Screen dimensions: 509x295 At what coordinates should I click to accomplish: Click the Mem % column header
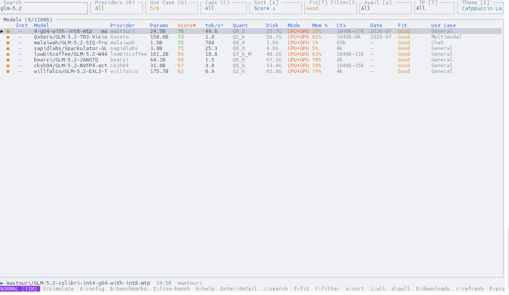point(320,26)
